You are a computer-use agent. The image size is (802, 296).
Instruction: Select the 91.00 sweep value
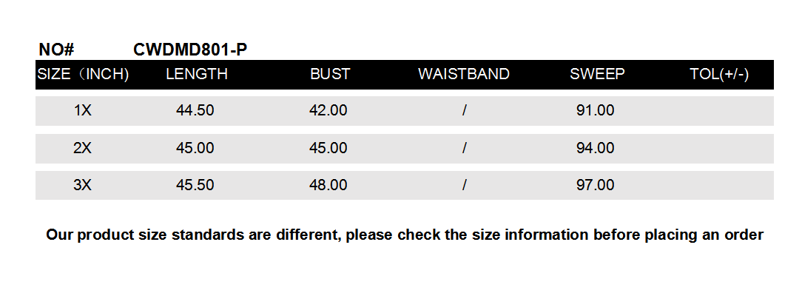coord(595,111)
